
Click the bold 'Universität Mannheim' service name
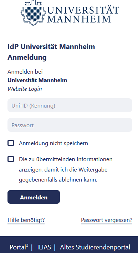(x=37, y=80)
